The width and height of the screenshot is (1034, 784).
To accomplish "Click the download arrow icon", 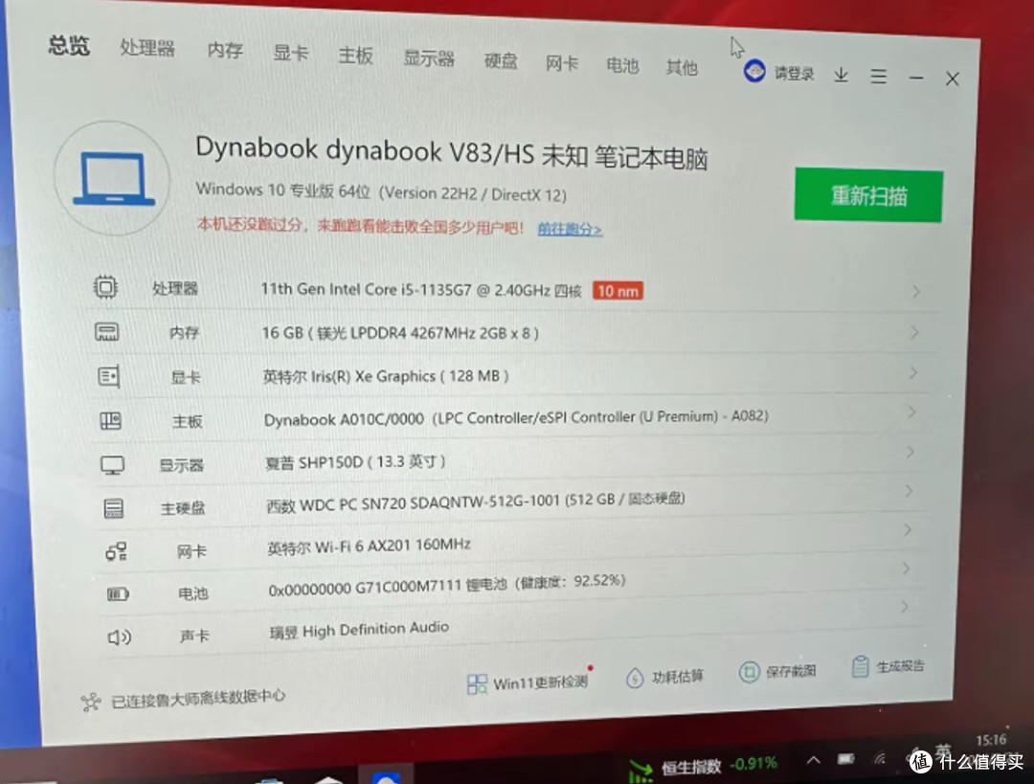I will pyautogui.click(x=841, y=75).
